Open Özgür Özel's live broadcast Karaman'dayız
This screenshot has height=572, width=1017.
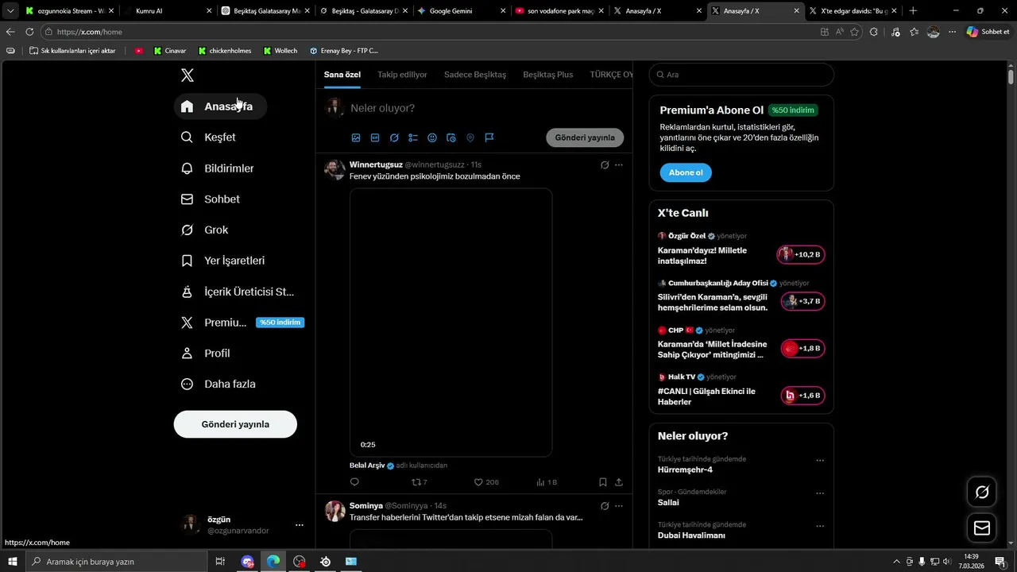tap(741, 249)
